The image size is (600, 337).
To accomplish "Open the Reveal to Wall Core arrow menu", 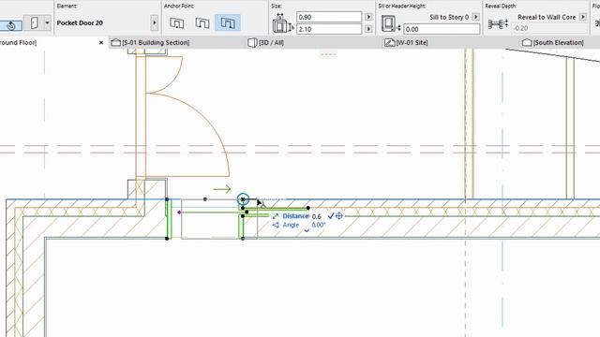I will tap(583, 17).
